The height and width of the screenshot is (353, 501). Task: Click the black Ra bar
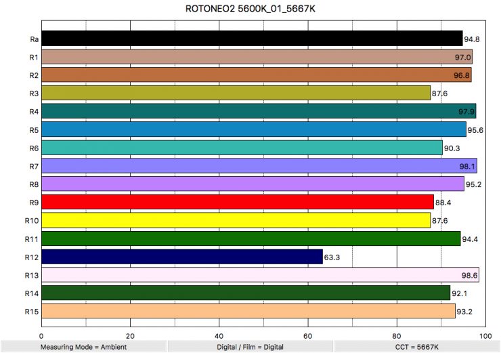[x=252, y=39]
